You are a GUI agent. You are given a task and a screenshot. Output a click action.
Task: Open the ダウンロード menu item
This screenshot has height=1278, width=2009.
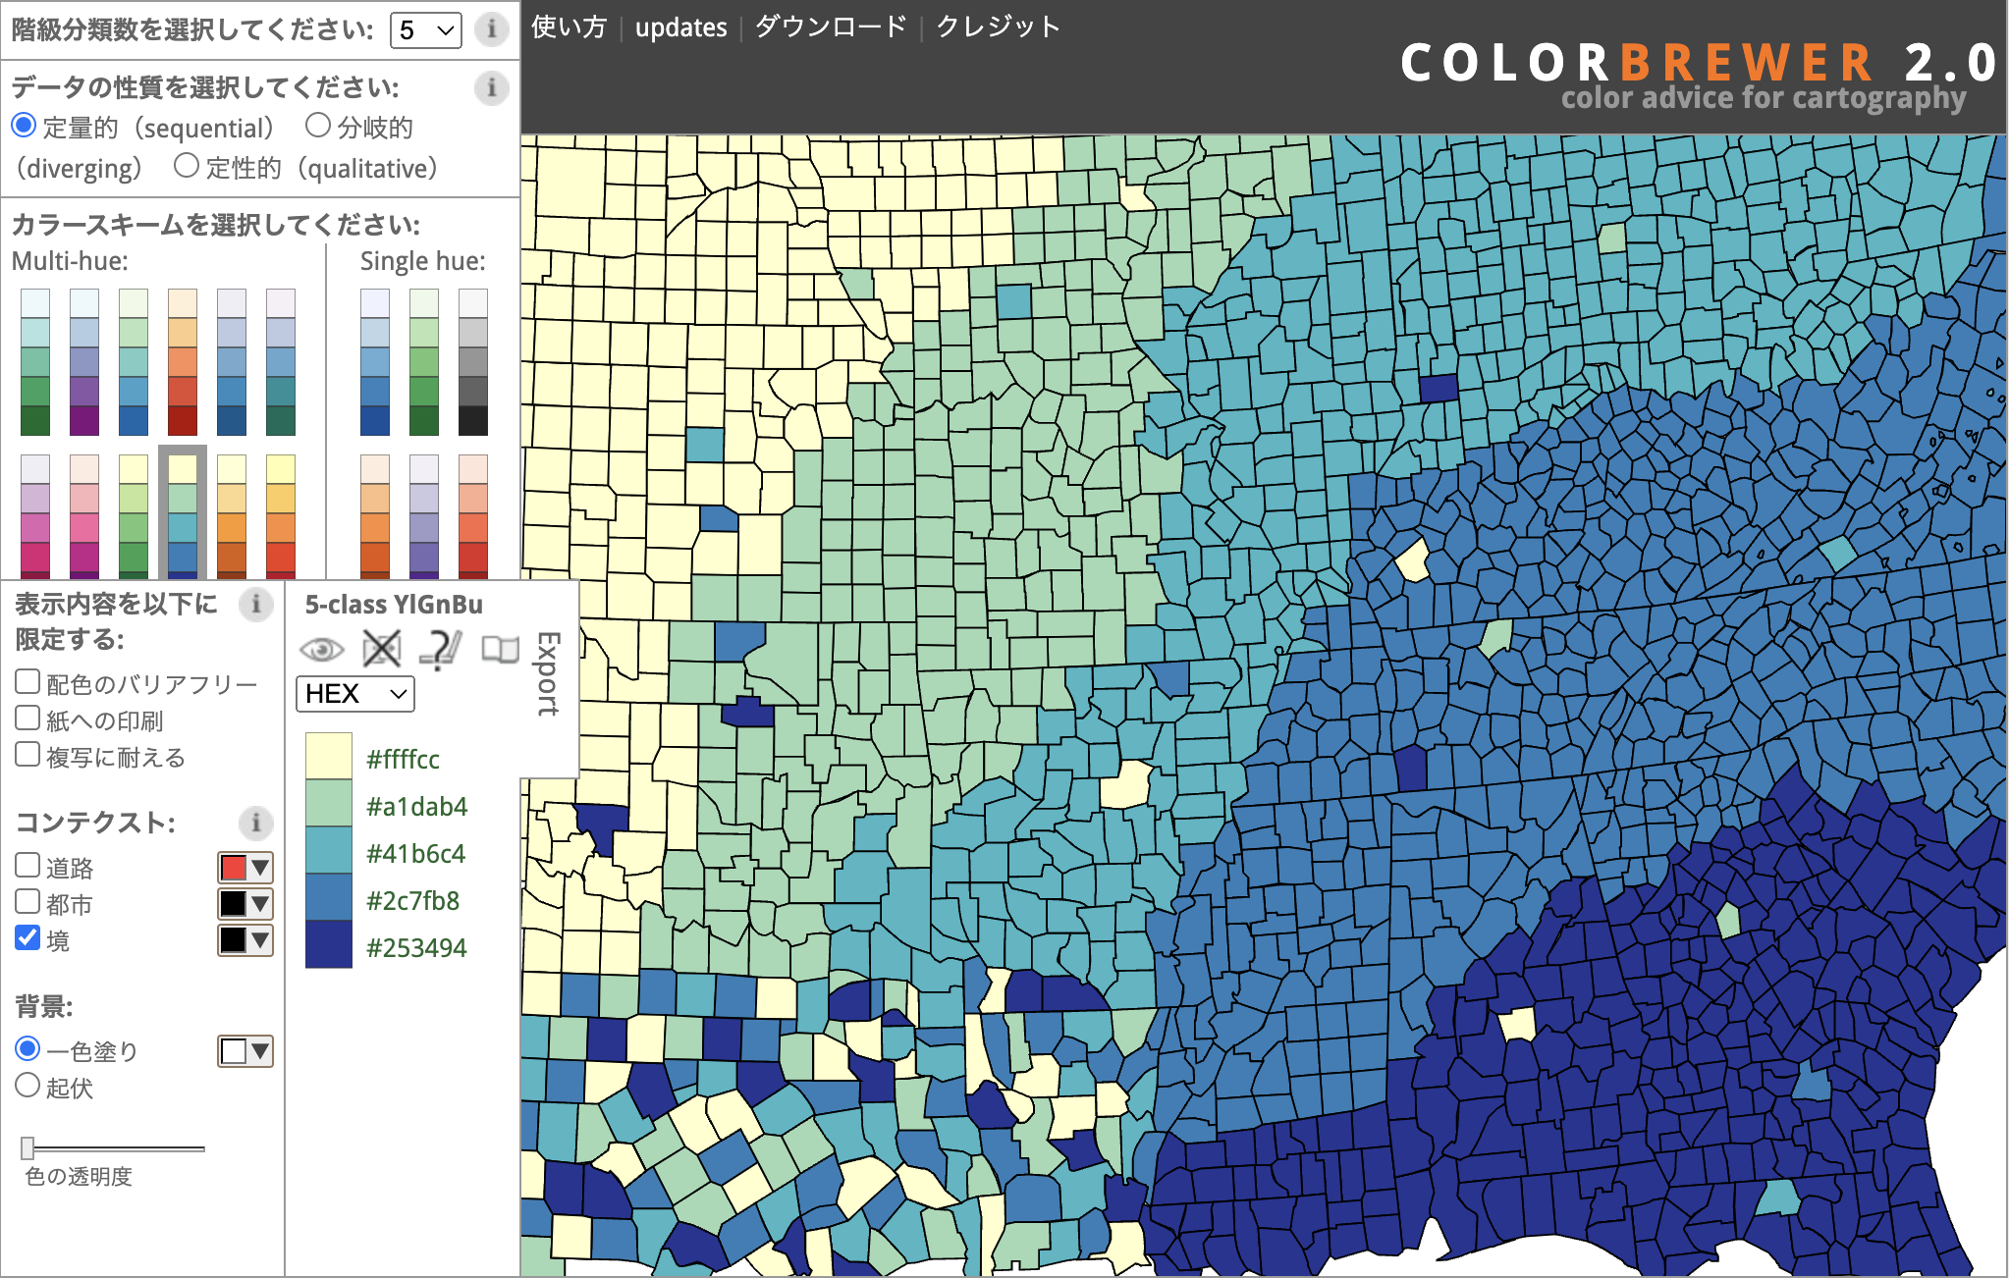point(831,27)
